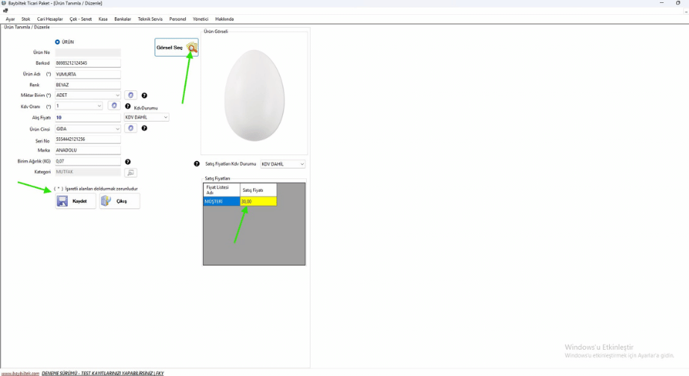Click the egg product image preview
This screenshot has width=689, height=376.
254,95
